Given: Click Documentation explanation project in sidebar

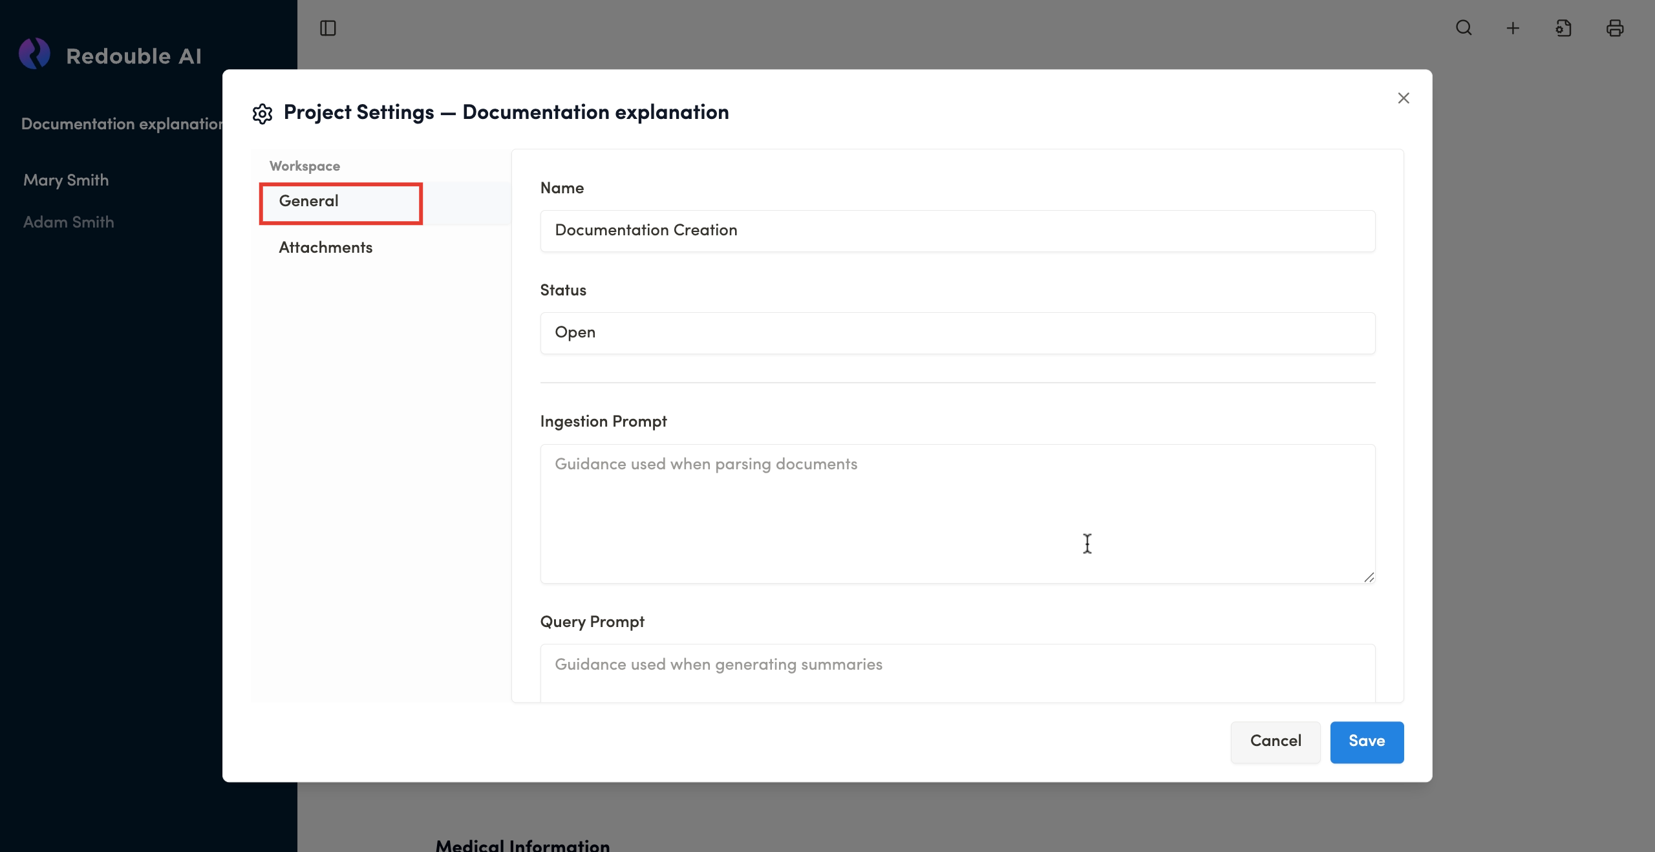Looking at the screenshot, I should 122,124.
